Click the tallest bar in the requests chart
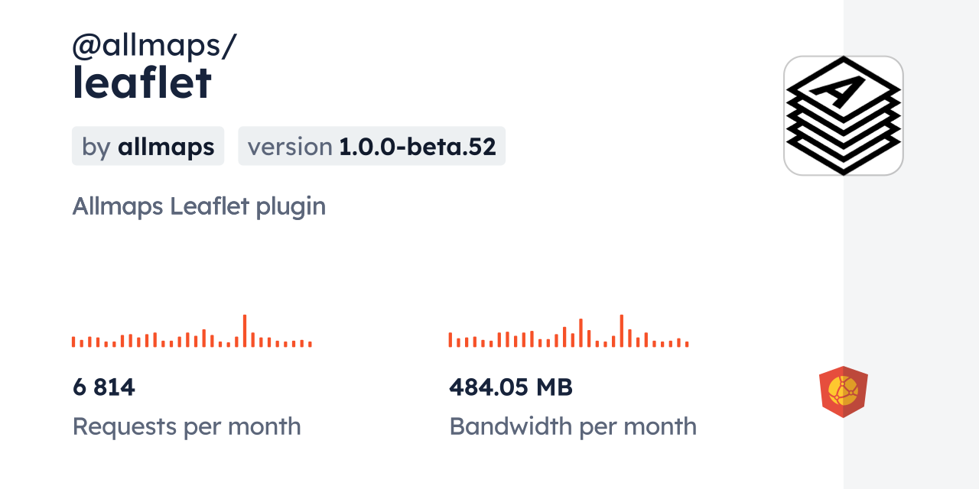 [245, 331]
